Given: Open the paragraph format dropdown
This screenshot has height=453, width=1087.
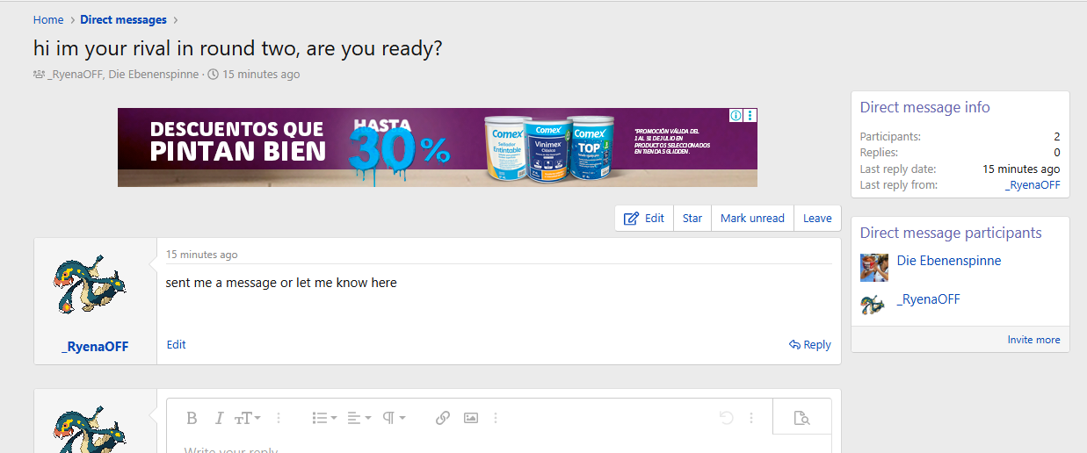Looking at the screenshot, I should 394,418.
